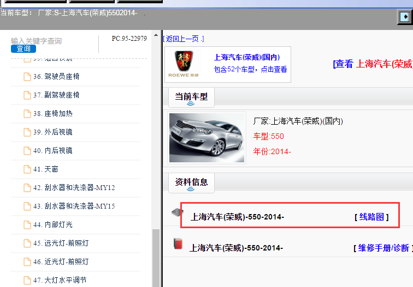Click 年份:2014- text
The image size is (413, 287).
click(x=272, y=151)
